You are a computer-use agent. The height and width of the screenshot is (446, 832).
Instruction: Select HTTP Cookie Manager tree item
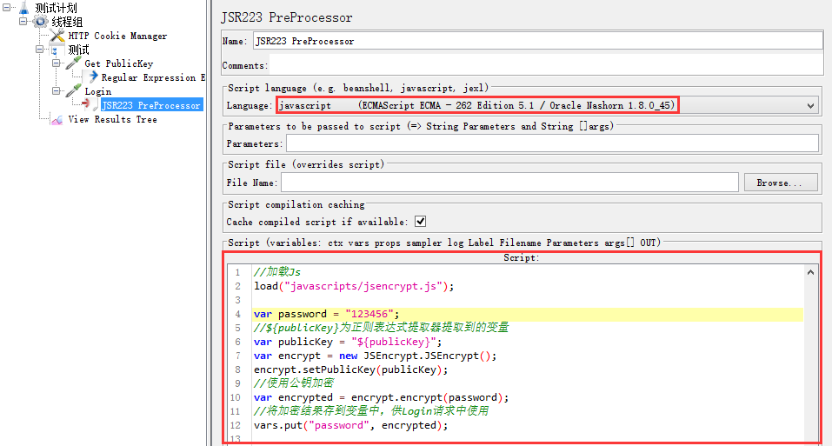tap(117, 36)
